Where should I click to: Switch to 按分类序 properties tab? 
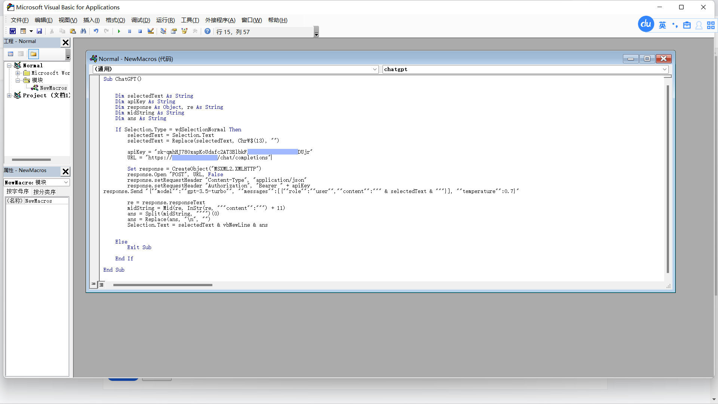click(45, 192)
